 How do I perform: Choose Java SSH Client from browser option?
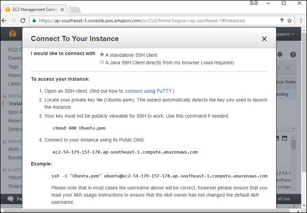(x=102, y=62)
